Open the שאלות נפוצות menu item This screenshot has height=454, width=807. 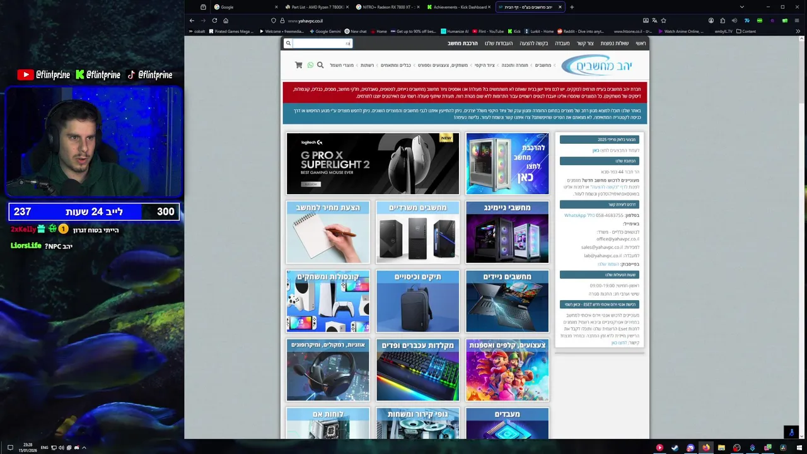point(615,44)
